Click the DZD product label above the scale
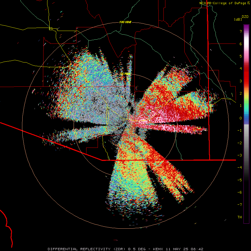This screenshot has height=251, width=251. click(x=245, y=17)
